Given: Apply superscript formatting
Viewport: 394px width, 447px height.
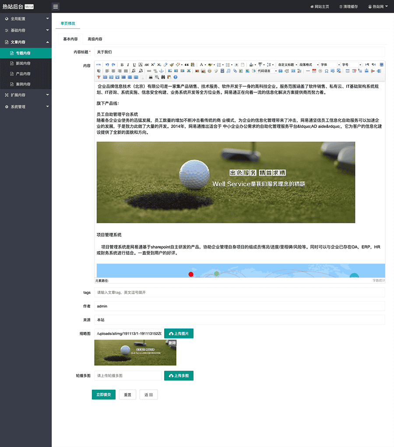Looking at the screenshot, I should click(153, 65).
